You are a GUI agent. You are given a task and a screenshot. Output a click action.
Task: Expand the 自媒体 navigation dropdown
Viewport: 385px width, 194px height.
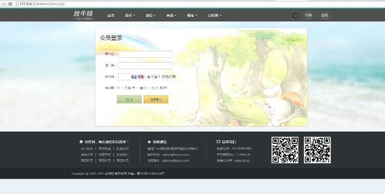(215, 15)
